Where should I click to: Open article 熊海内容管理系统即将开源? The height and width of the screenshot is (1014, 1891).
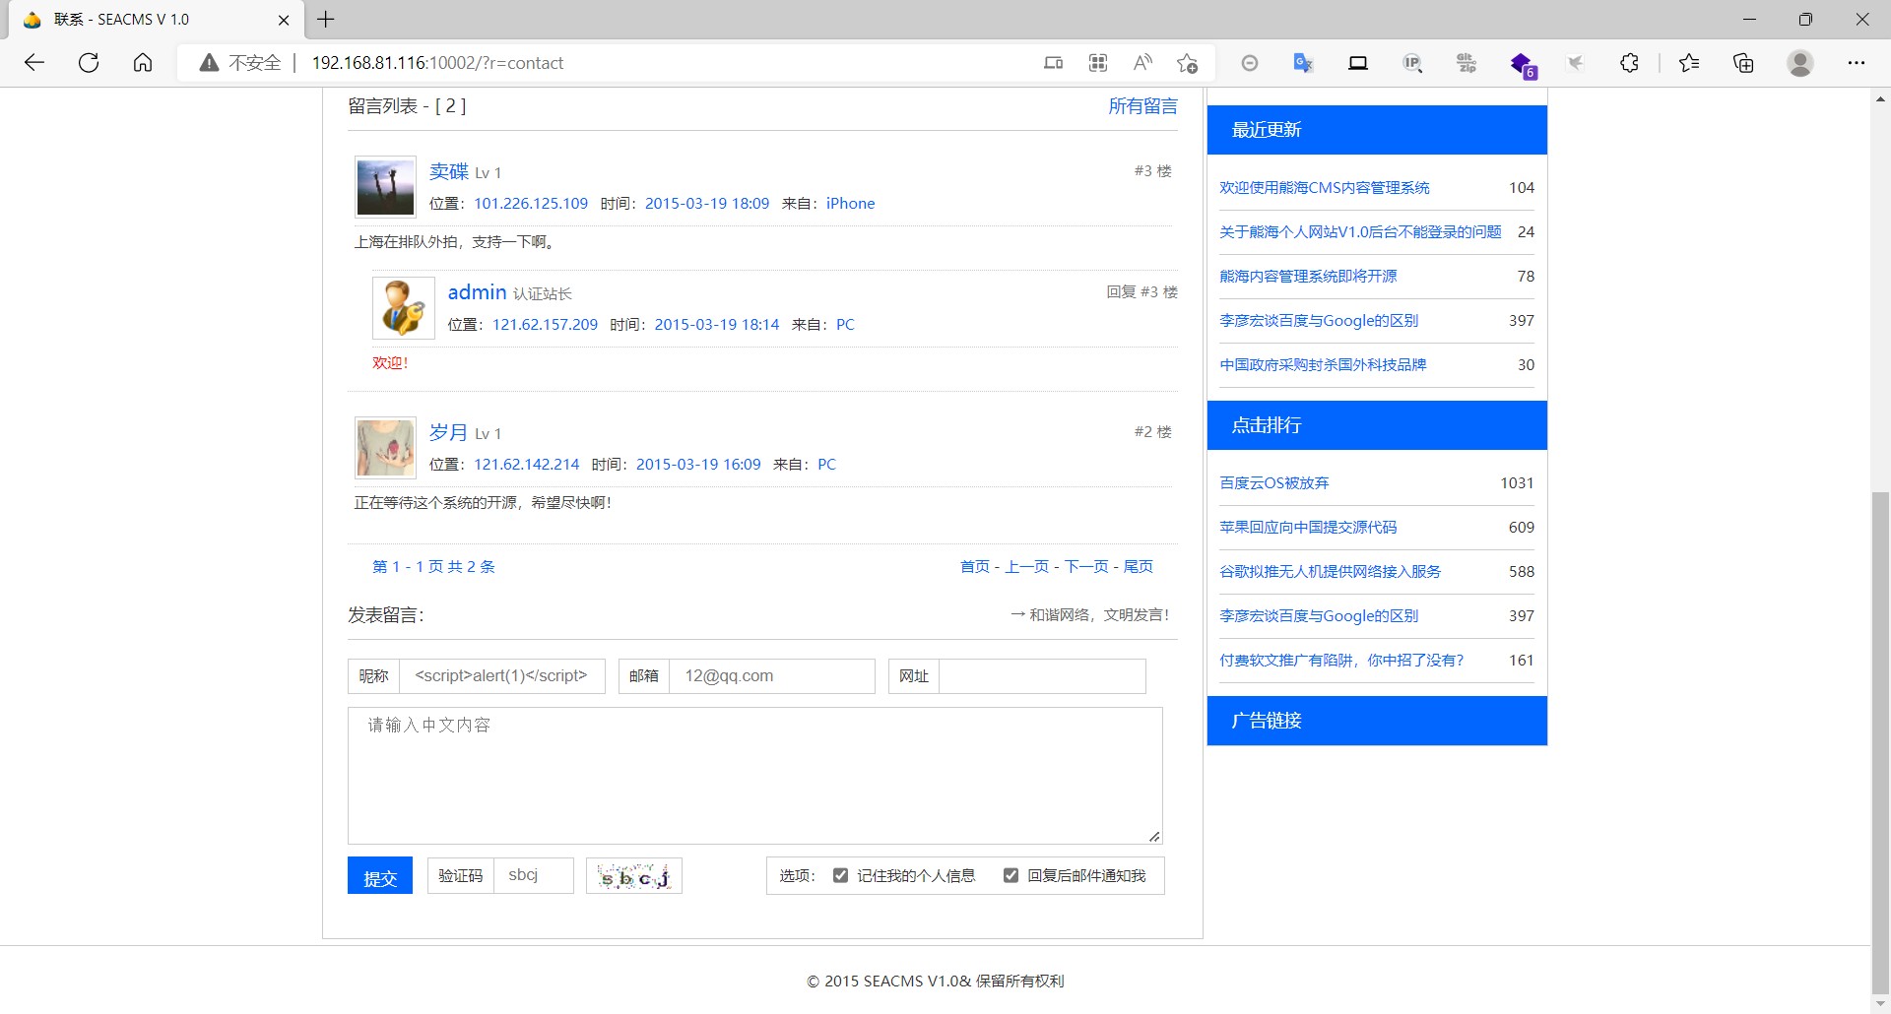tap(1308, 277)
